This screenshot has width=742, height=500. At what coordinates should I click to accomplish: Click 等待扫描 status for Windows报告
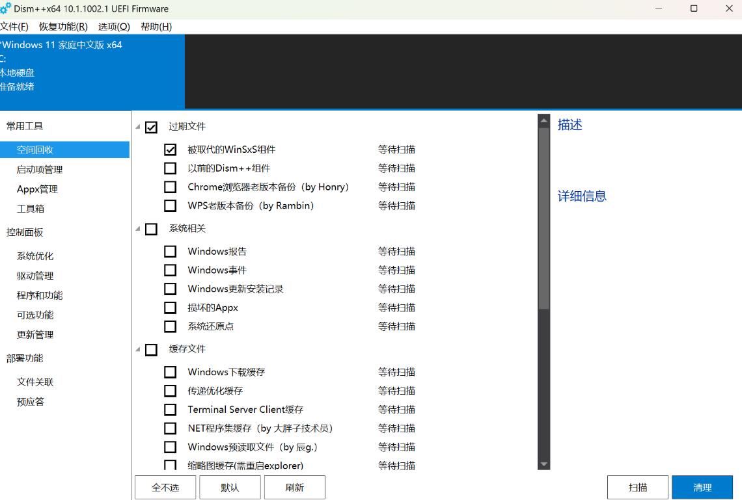tap(396, 252)
